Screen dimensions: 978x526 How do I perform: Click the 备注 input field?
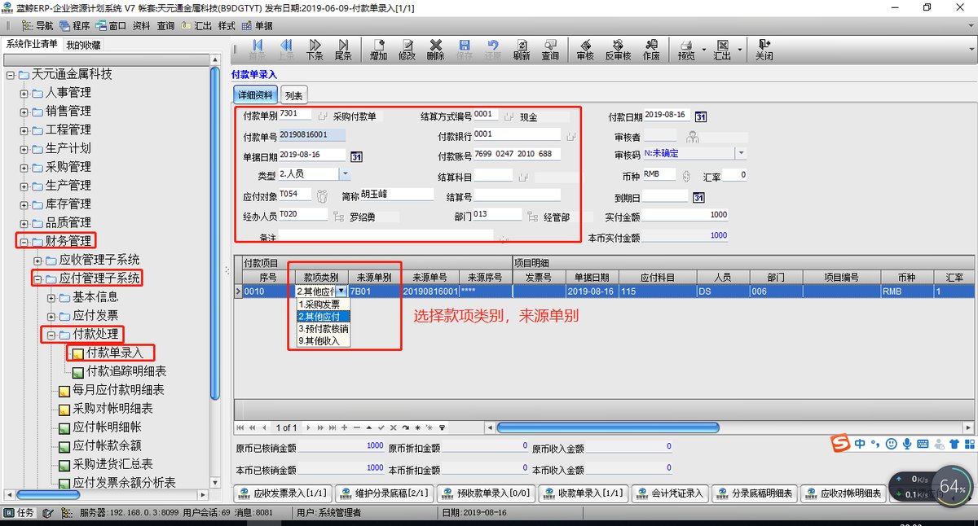pos(385,235)
